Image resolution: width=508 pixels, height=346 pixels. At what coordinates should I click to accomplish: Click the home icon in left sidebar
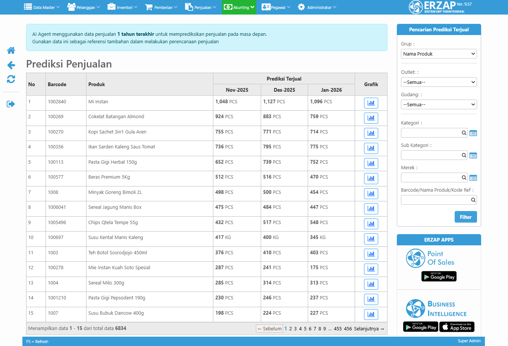[x=11, y=50]
